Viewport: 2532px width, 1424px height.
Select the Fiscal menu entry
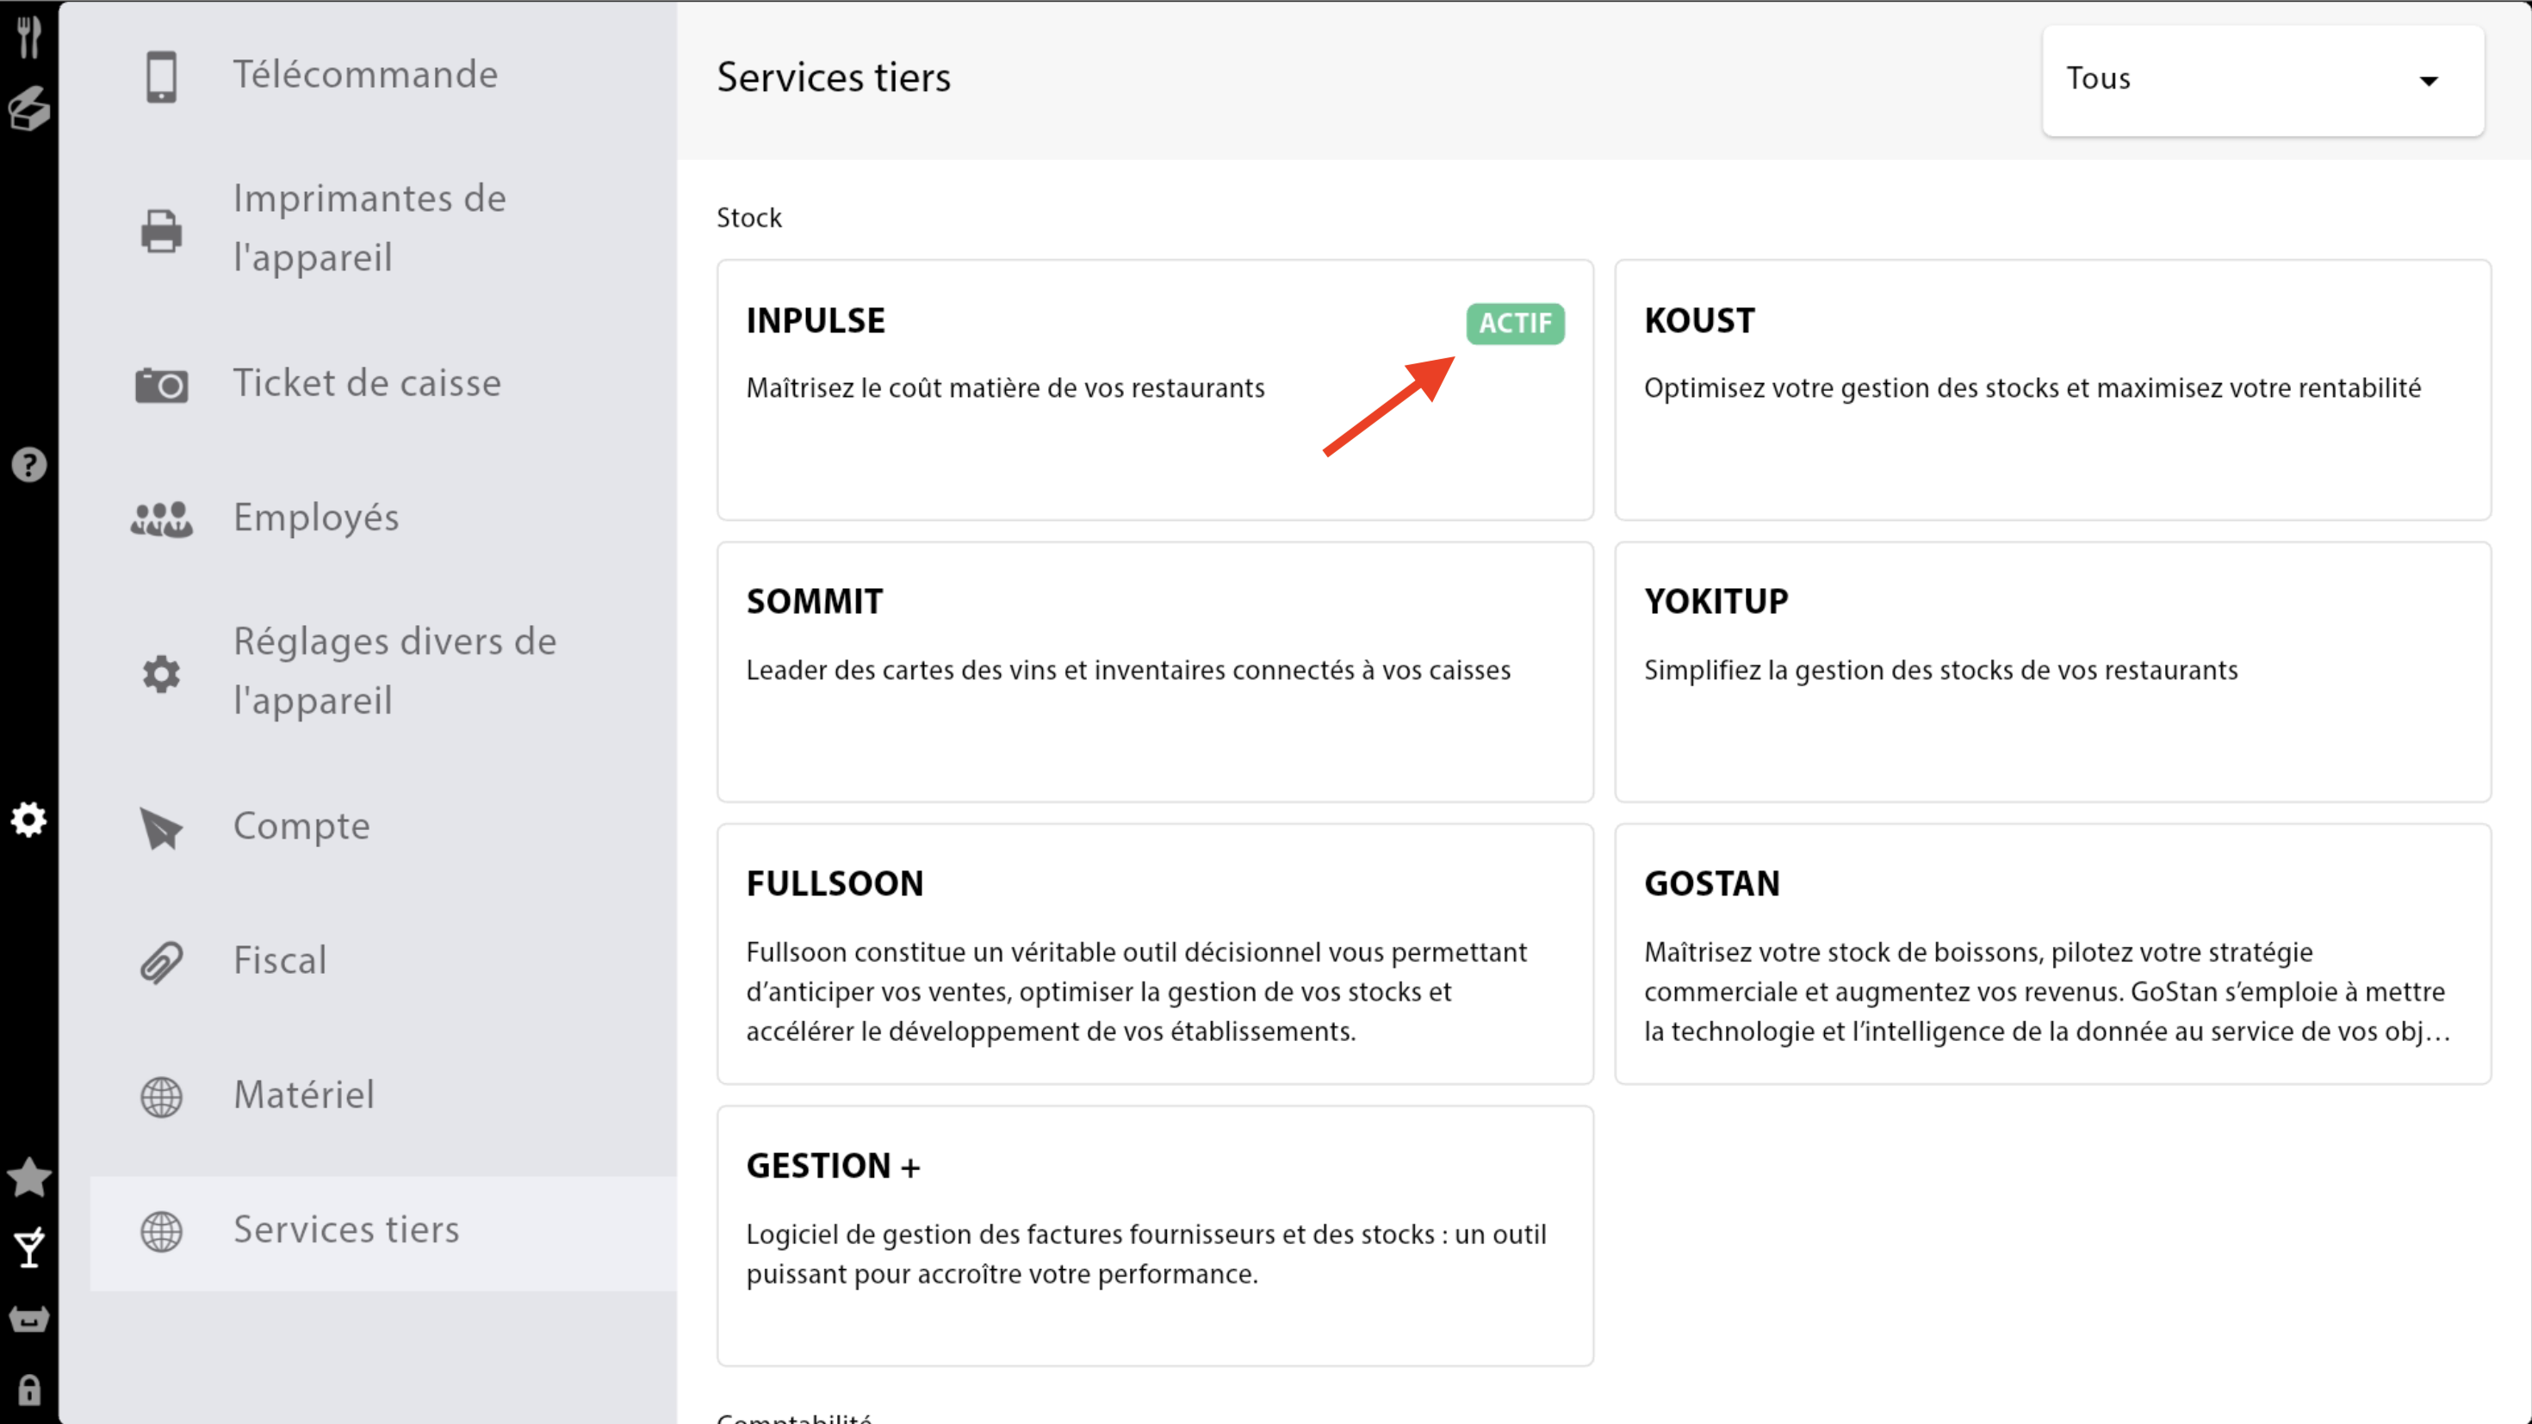pyautogui.click(x=280, y=960)
